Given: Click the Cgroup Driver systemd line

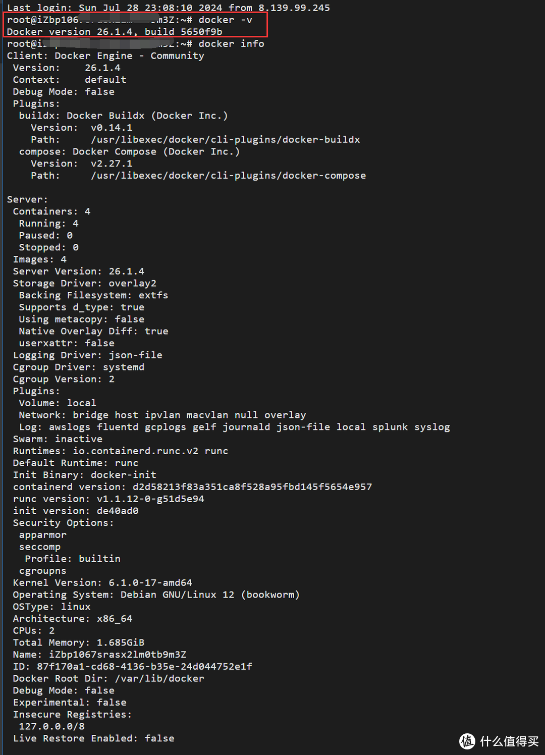Looking at the screenshot, I should pyautogui.click(x=78, y=367).
